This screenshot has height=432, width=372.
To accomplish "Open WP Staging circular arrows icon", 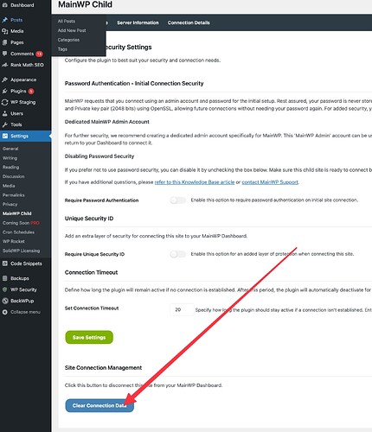I will (x=4, y=102).
